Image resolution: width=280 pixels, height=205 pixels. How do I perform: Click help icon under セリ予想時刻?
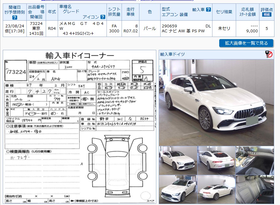[x=15, y=18]
